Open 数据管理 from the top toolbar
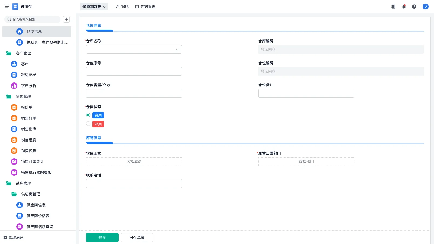The height and width of the screenshot is (244, 434). (x=145, y=7)
